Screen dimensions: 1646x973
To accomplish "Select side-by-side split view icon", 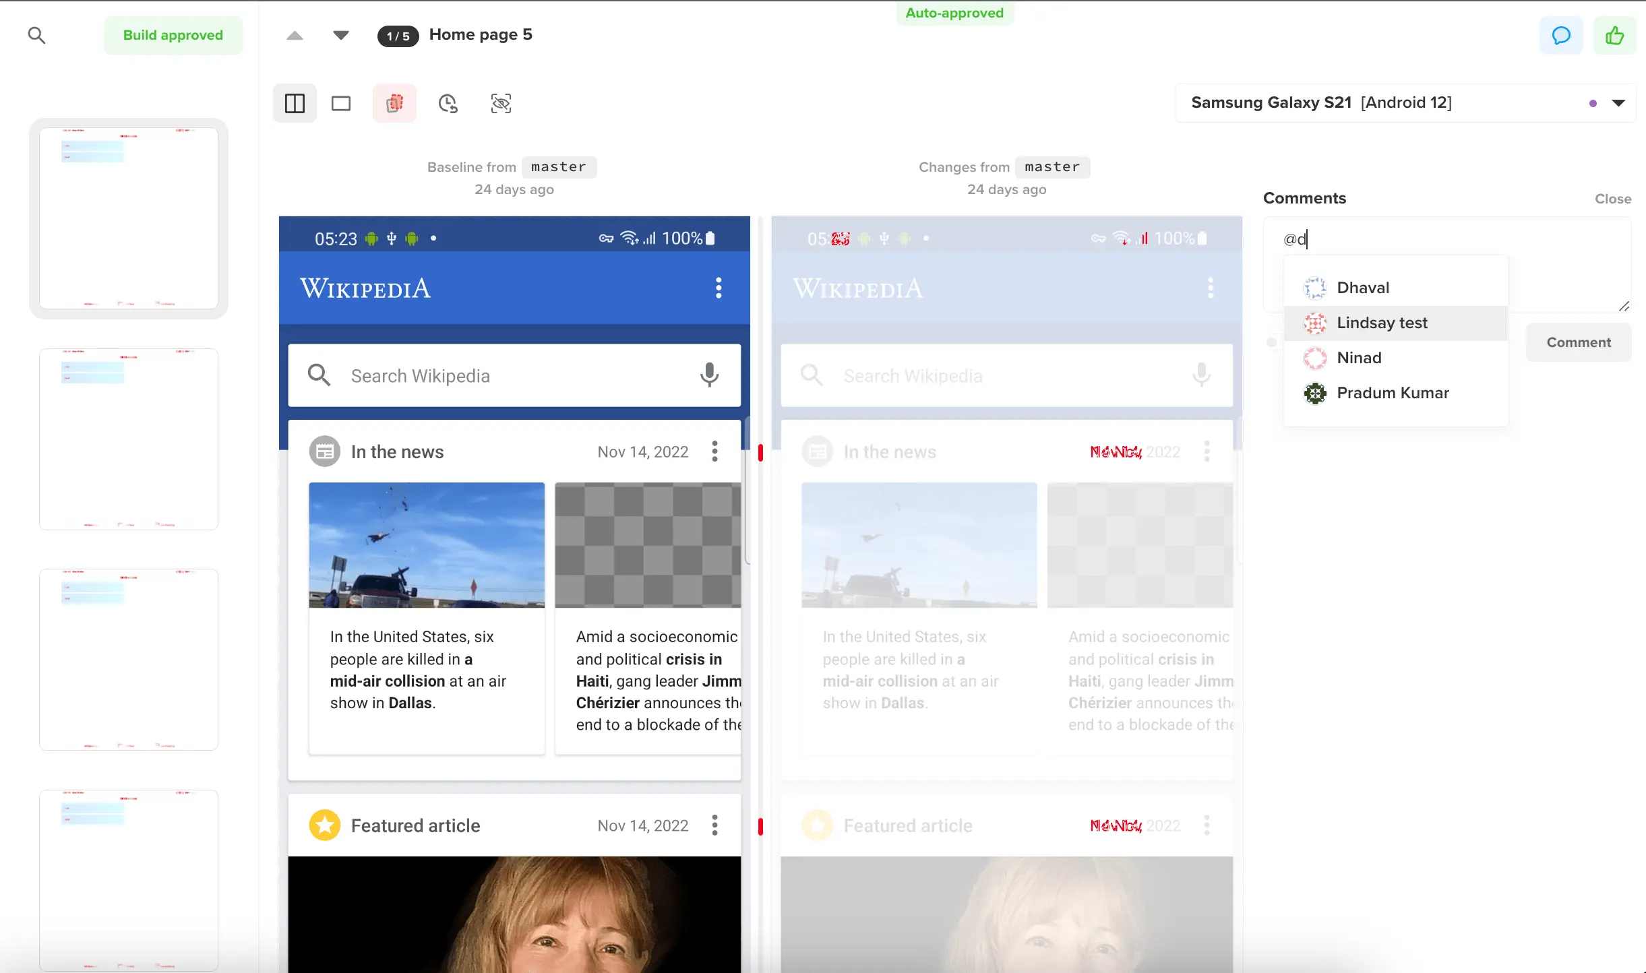I will pos(295,103).
